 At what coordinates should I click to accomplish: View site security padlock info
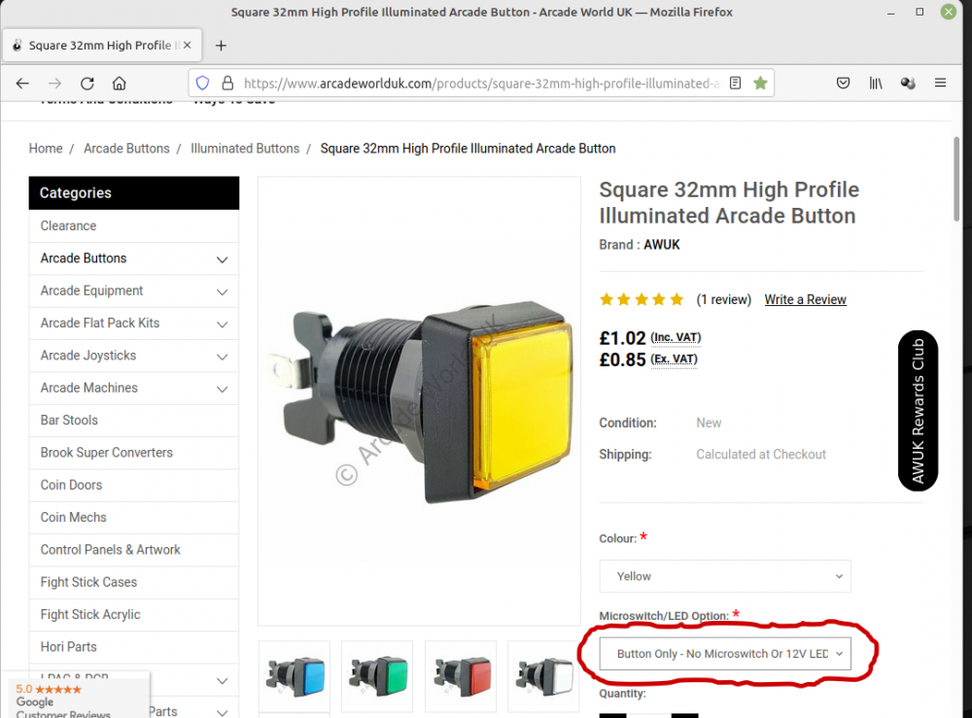pyautogui.click(x=227, y=83)
